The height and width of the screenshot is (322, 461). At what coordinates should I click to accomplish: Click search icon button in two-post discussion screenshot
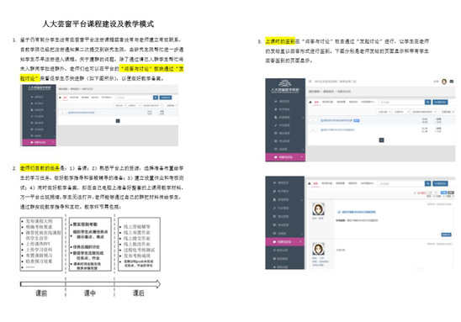[428, 102]
